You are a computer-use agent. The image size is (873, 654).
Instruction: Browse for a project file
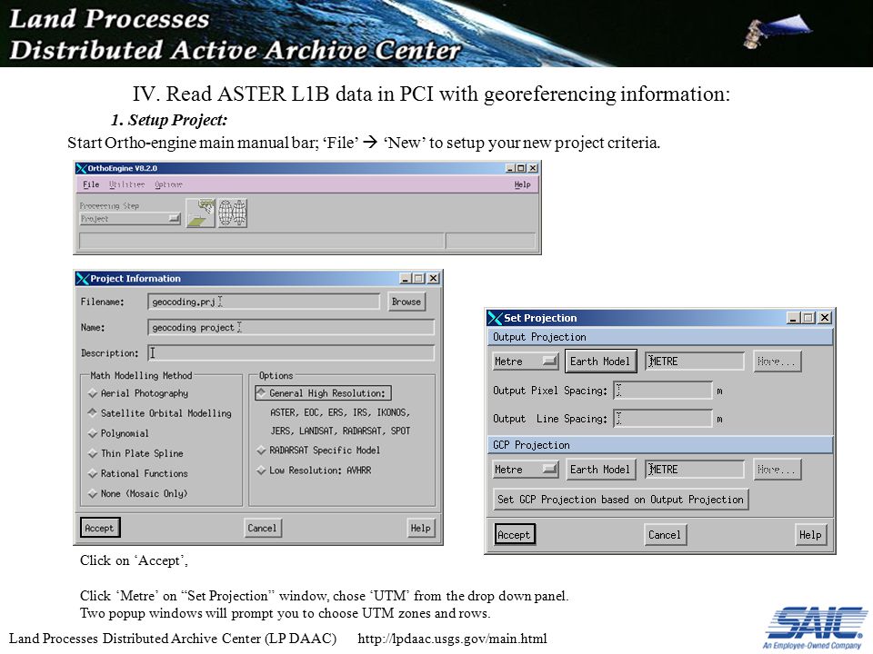coord(406,302)
